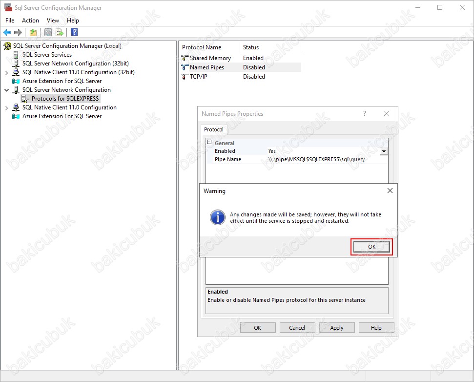Click OK in Named Pipes Properties
Screen dimensions: 474x382
tap(258, 328)
